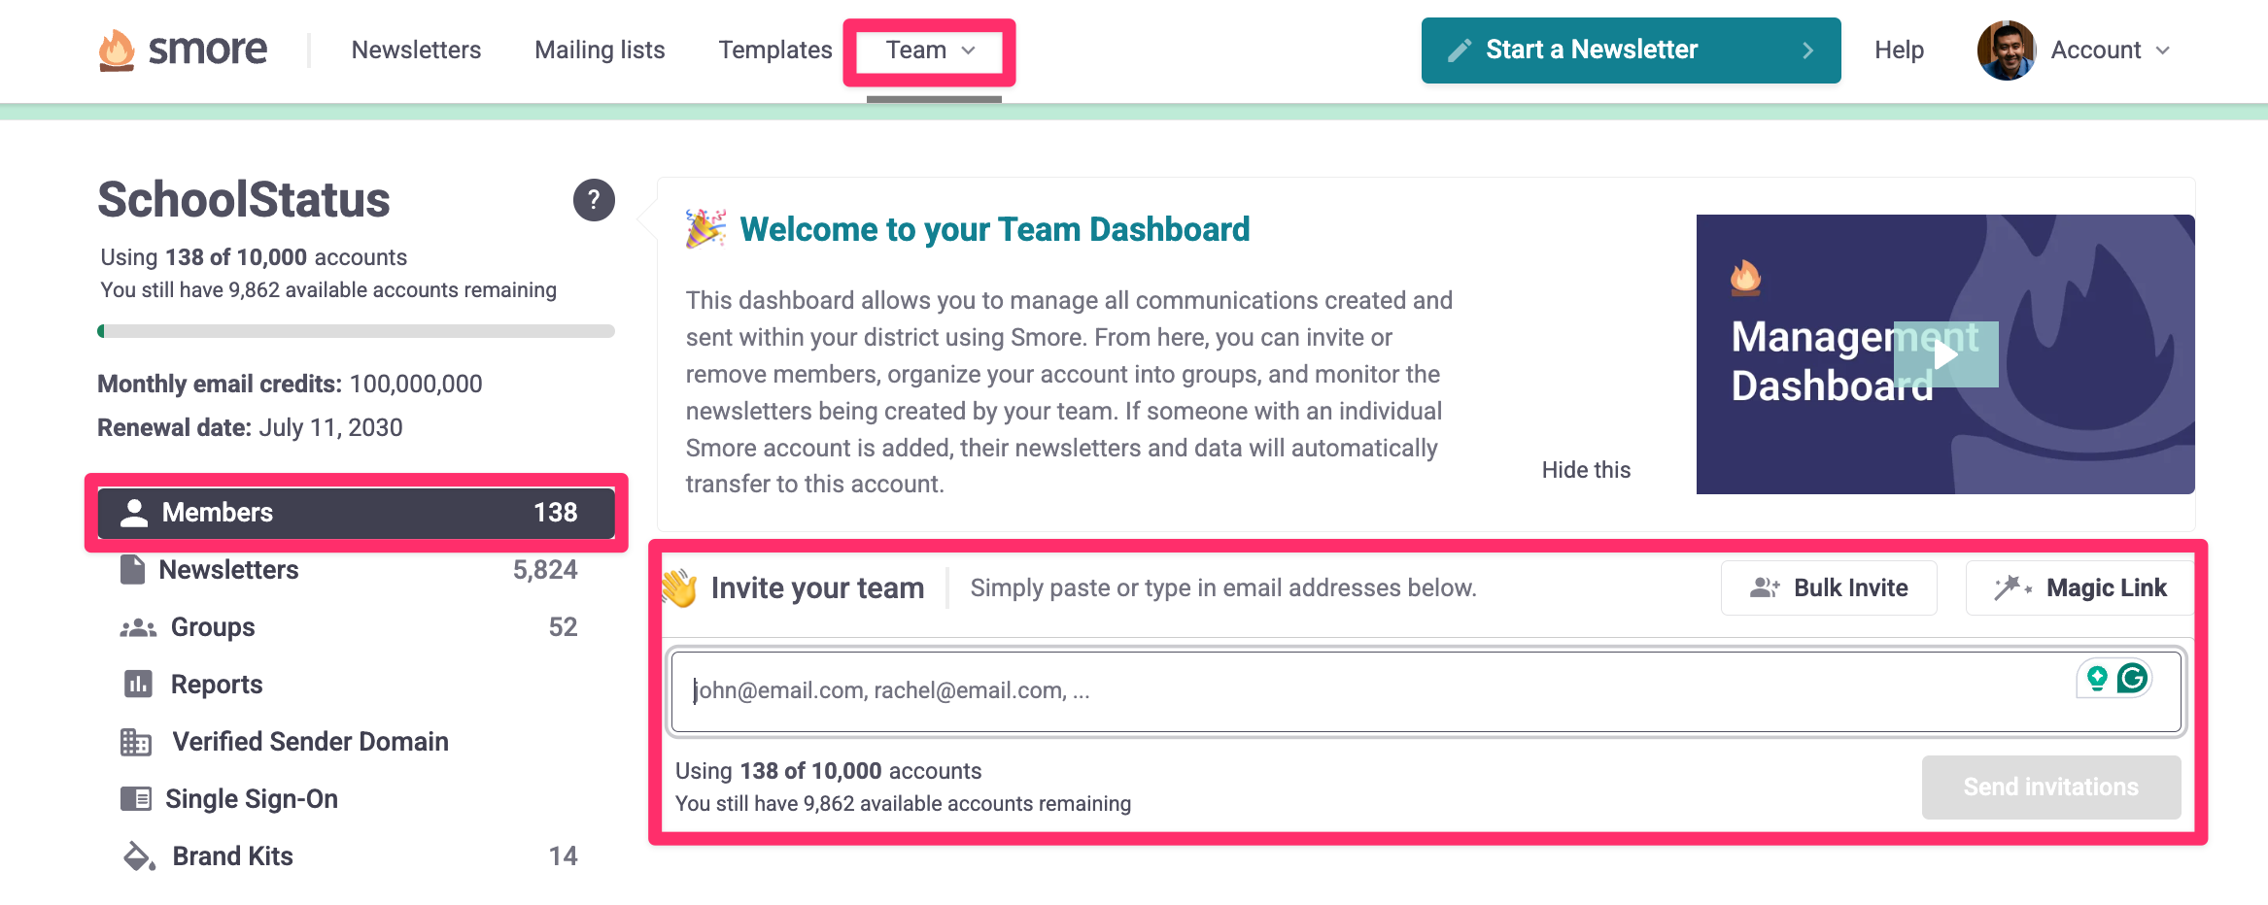Open the Newsletters navigation tab
The image size is (2268, 905).
coord(416,50)
